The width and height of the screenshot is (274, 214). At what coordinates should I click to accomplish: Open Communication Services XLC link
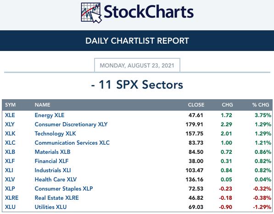pyautogui.click(x=72, y=143)
